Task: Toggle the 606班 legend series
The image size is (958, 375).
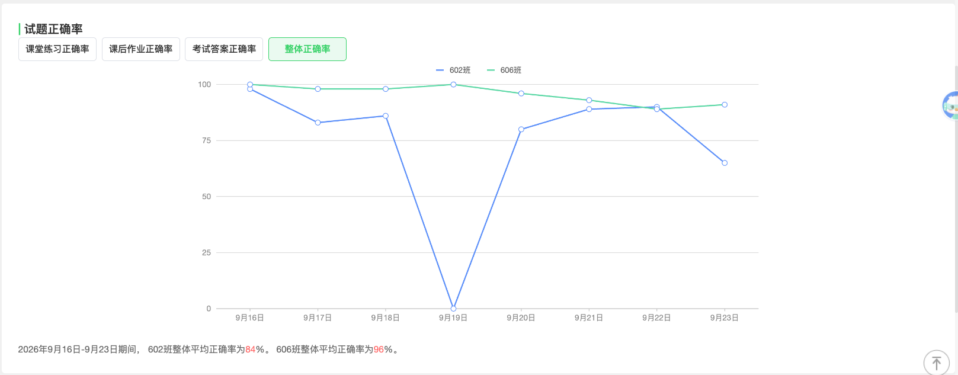Action: click(x=504, y=70)
